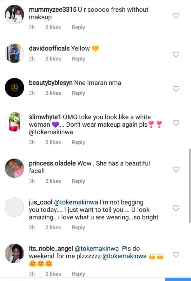
Task: Reply to its_noble_angel's comment
Action: pyautogui.click(x=78, y=274)
